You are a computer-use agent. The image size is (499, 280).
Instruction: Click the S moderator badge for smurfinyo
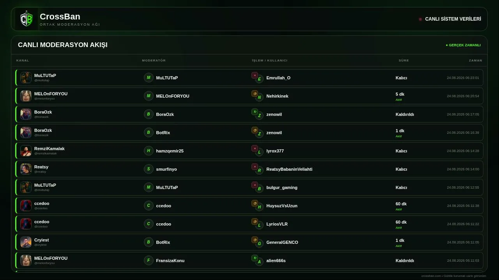click(149, 169)
